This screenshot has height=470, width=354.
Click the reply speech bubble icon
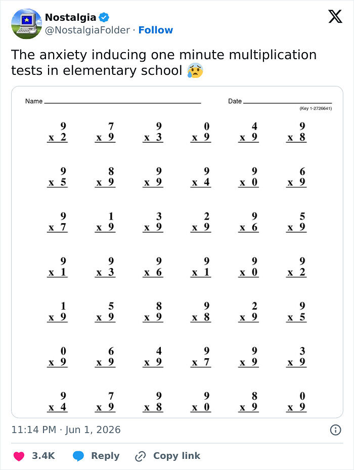(x=78, y=456)
